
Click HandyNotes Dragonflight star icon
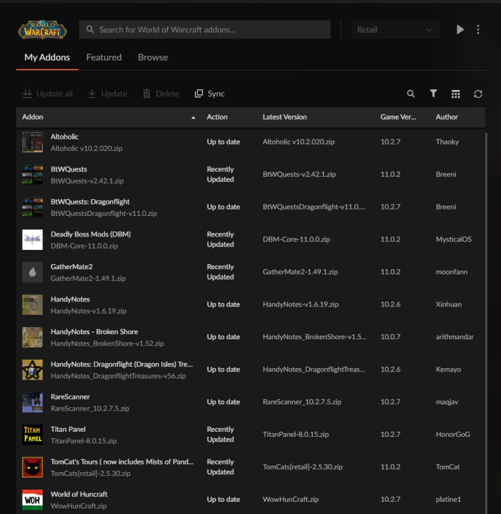click(x=33, y=369)
